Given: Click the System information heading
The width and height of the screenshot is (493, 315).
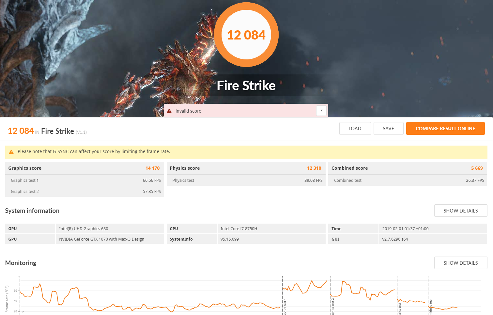Looking at the screenshot, I should pos(32,211).
